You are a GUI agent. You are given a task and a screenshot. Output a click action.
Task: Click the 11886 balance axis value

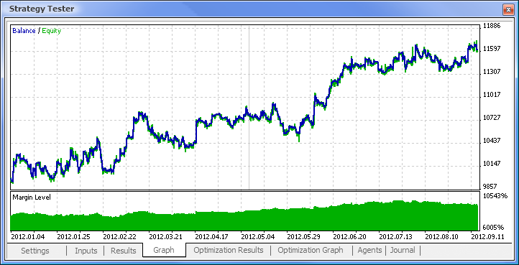pyautogui.click(x=492, y=26)
